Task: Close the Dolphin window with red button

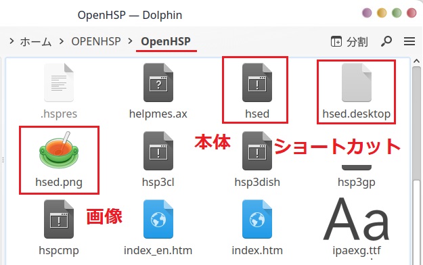Action: [x=411, y=13]
